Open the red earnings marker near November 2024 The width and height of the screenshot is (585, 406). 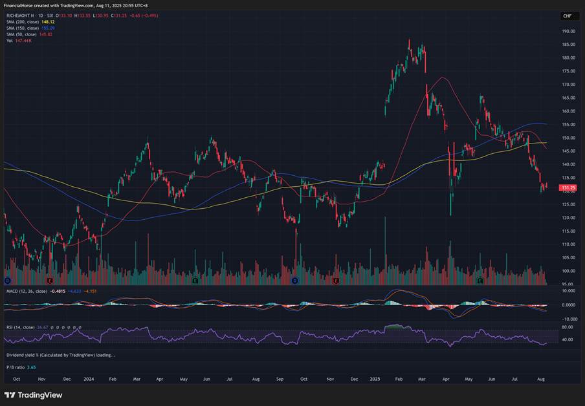click(x=336, y=281)
